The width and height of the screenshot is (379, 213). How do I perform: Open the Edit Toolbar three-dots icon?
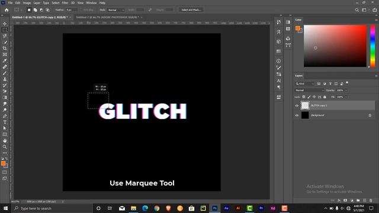coord(5,153)
